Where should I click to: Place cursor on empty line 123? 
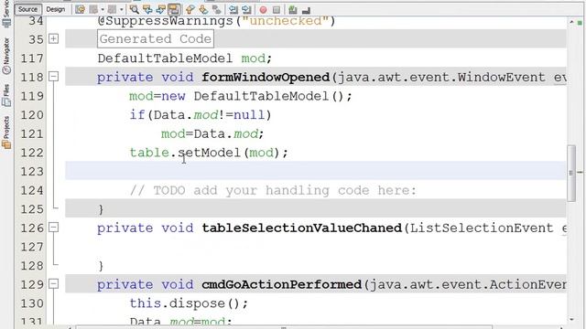click(315, 171)
